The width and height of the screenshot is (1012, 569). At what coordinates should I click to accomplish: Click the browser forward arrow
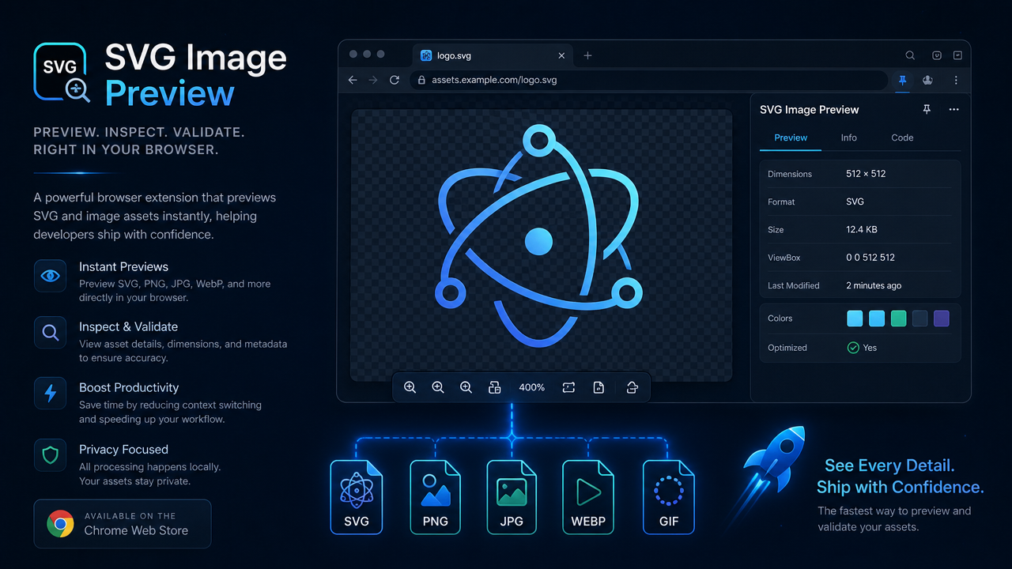click(373, 80)
